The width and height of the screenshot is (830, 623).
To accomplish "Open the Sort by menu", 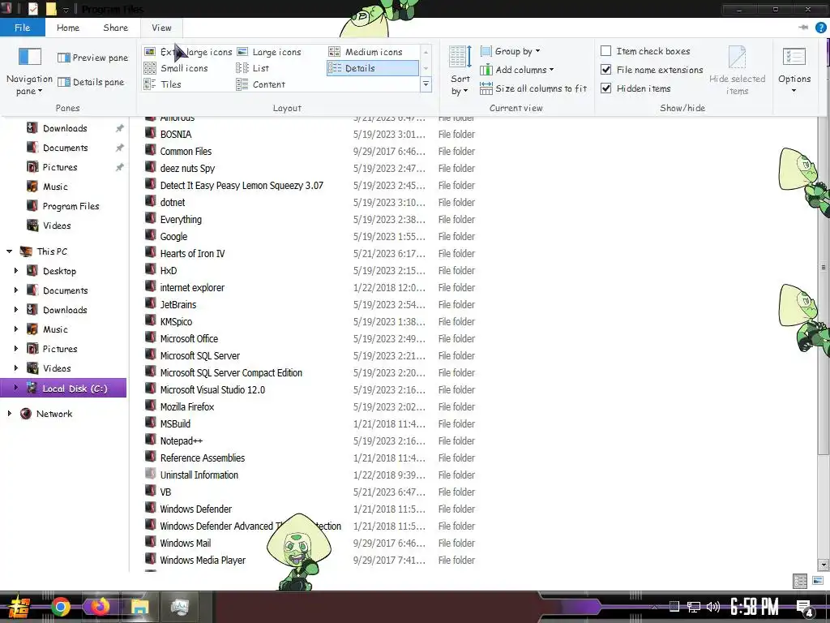I will (x=460, y=71).
